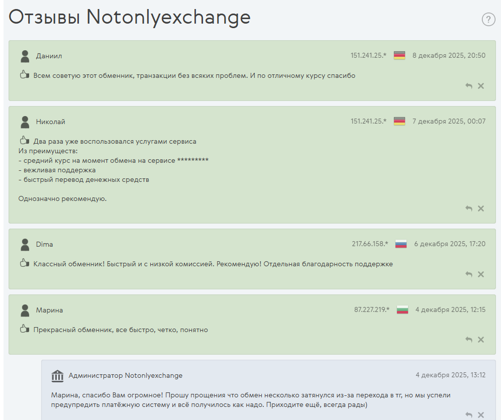Click the Russian flag in Dima's review

400,244
